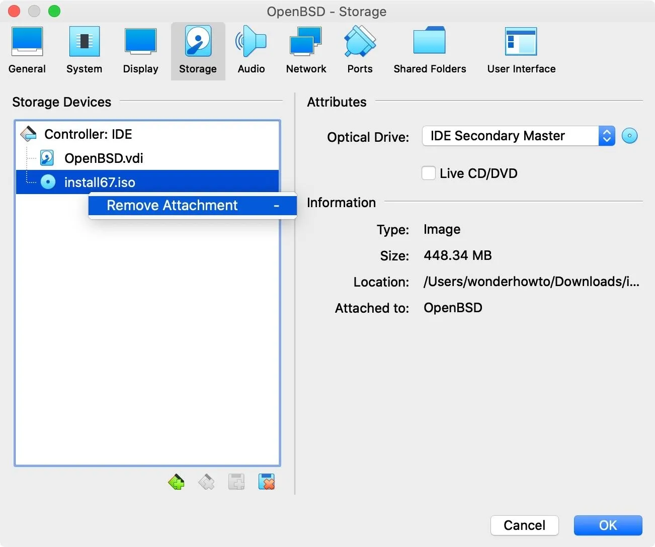Open the System settings tab
The height and width of the screenshot is (547, 655).
(84, 51)
